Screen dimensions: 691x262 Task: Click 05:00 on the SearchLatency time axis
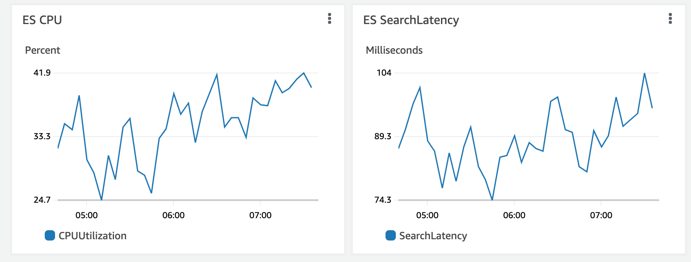pyautogui.click(x=427, y=215)
